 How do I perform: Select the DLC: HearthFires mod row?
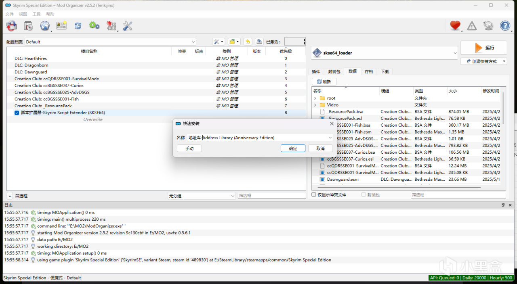click(x=156, y=58)
